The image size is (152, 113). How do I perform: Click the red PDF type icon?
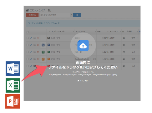click(48, 66)
